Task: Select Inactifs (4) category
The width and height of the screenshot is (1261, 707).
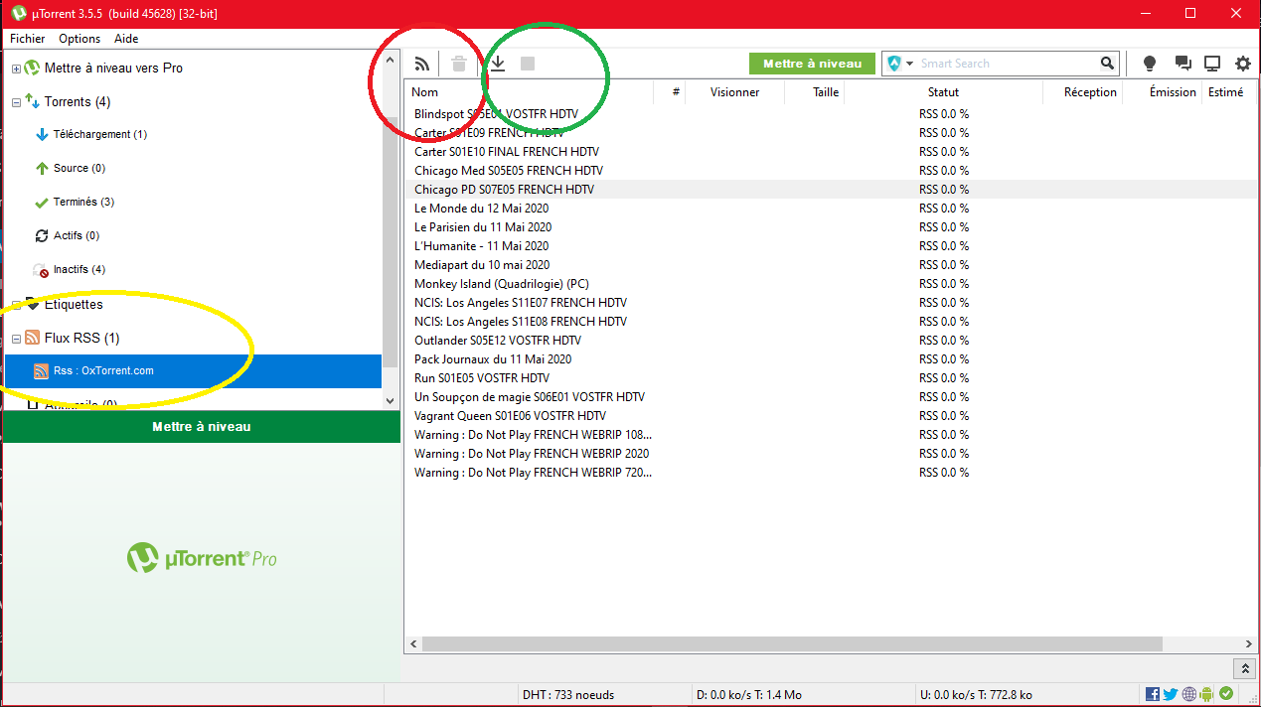Action: (79, 269)
